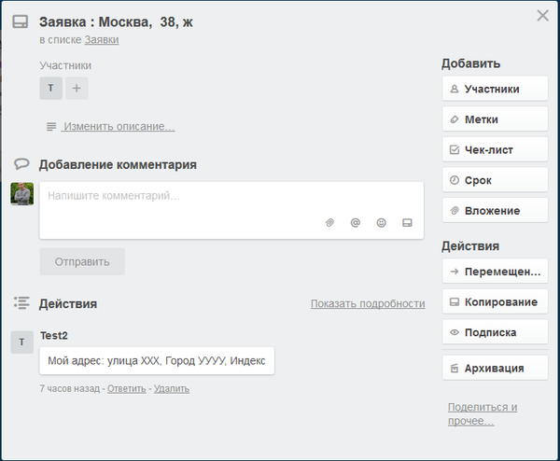Open the emoji smiley picker icon
The height and width of the screenshot is (461, 560).
(381, 223)
